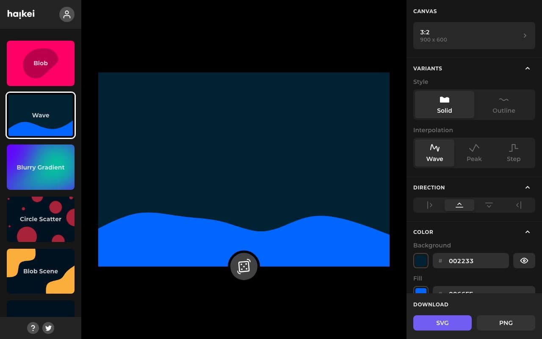Click the wave canvas preview
The width and height of the screenshot is (542, 339).
244,169
